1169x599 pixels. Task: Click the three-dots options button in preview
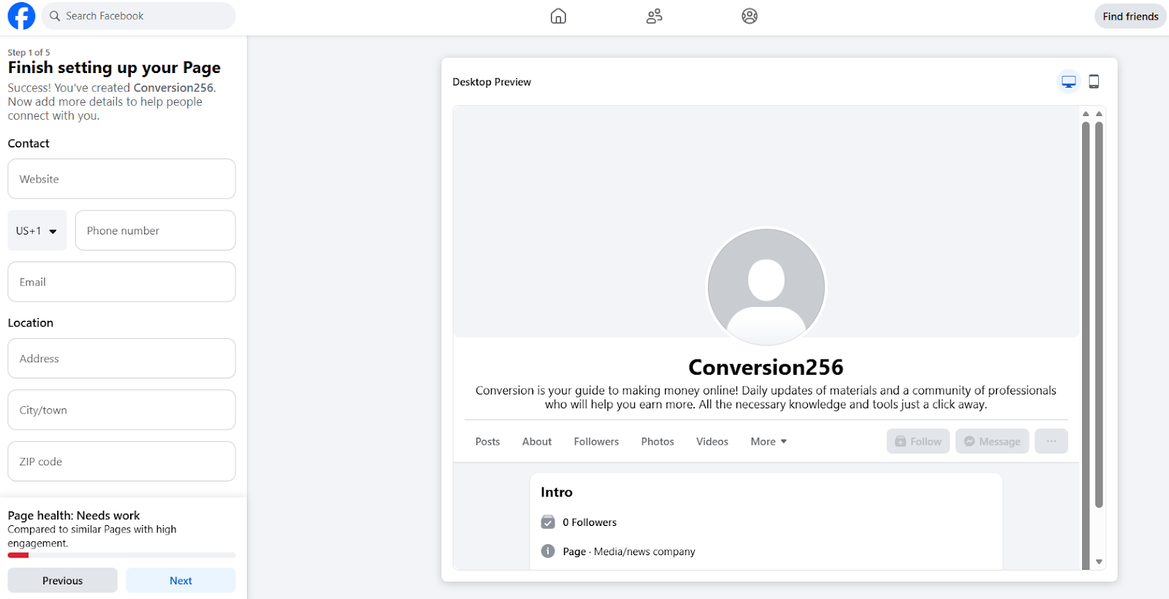(1051, 441)
